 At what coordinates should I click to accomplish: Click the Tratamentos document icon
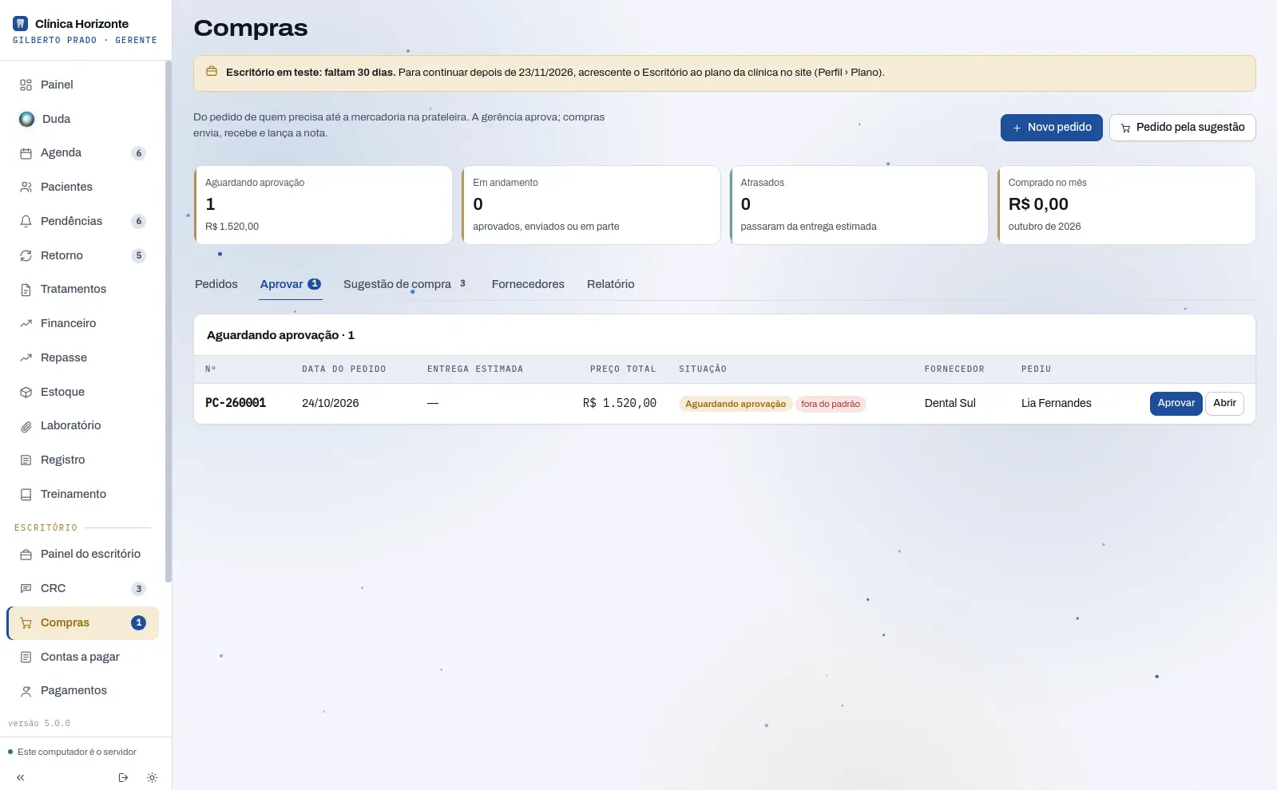pyautogui.click(x=26, y=290)
